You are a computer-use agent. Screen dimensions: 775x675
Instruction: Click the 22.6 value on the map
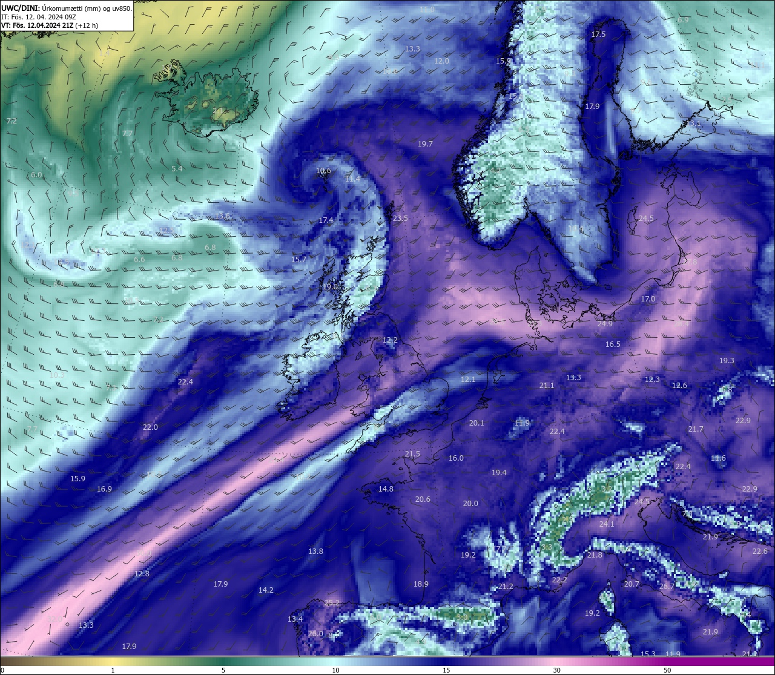760,552
